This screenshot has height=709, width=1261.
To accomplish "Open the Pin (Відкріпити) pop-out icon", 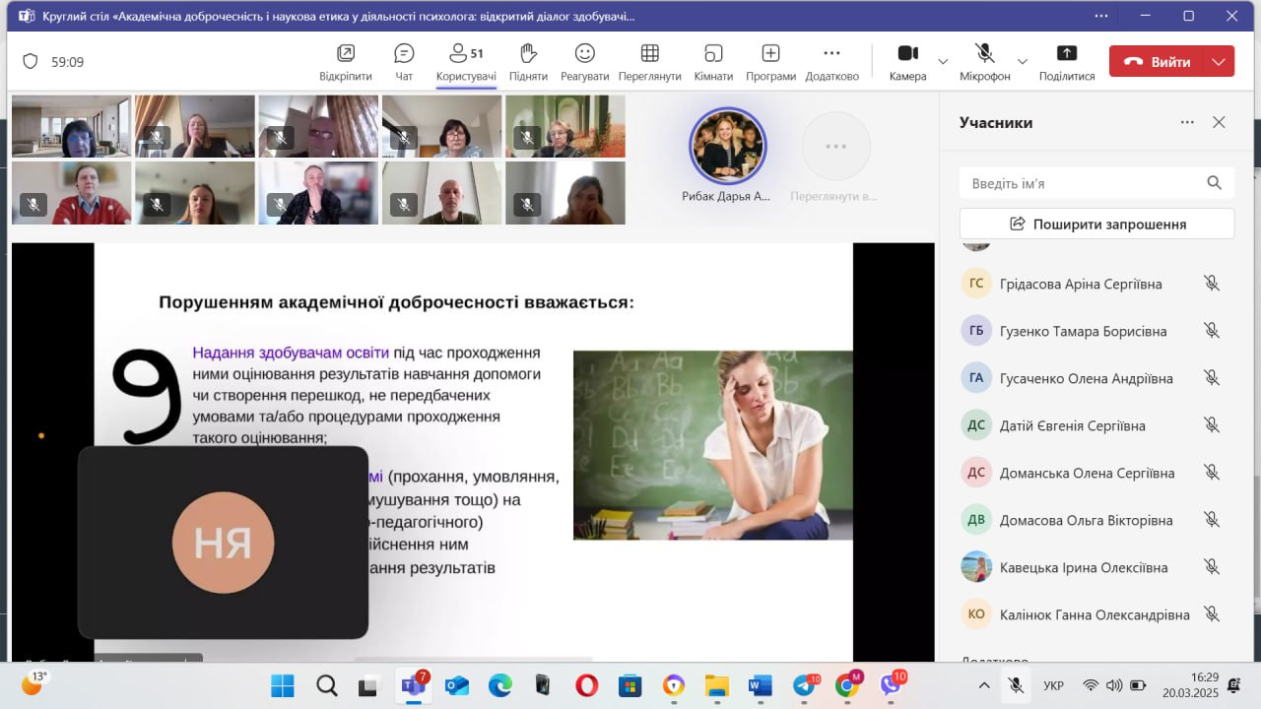I will 346,54.
